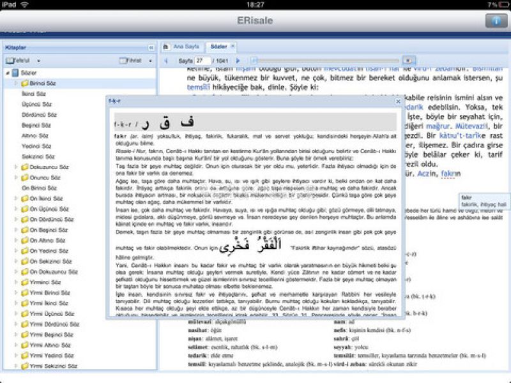Tap the blue info button in title bar

(x=496, y=21)
